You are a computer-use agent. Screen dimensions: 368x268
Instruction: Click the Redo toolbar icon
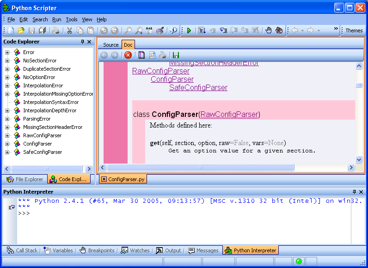pyautogui.click(x=115, y=30)
